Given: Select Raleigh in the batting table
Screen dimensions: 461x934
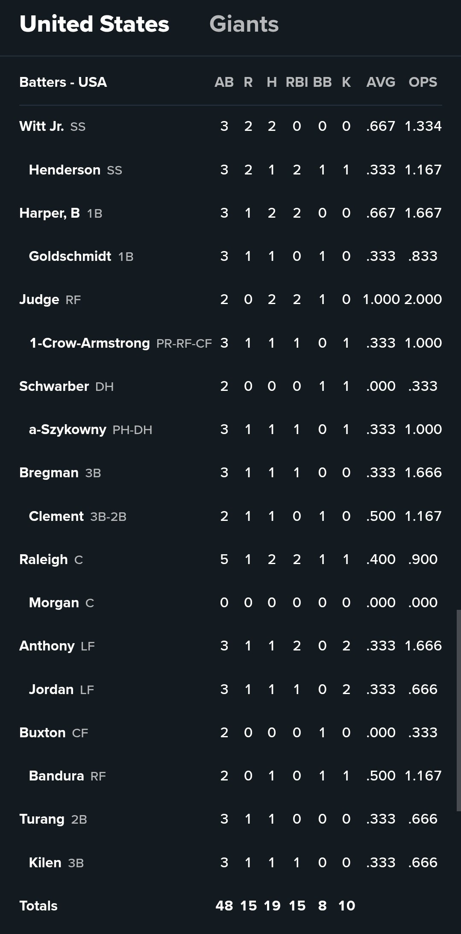Looking at the screenshot, I should pos(44,559).
